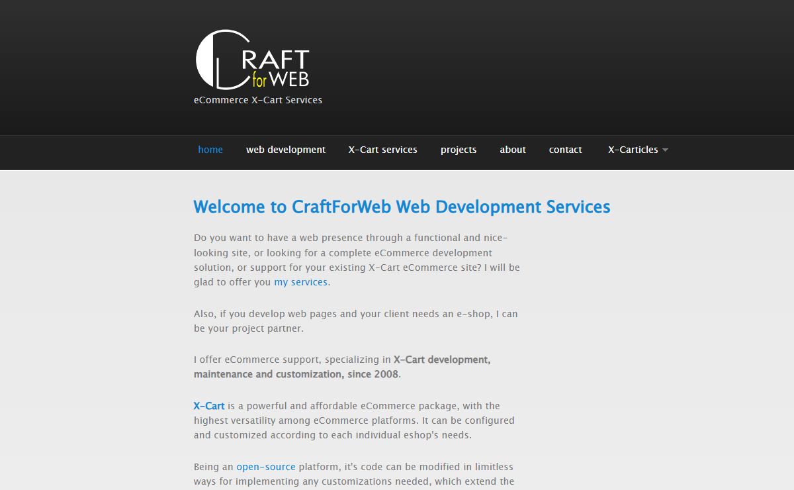The height and width of the screenshot is (490, 794).
Task: Navigate to the about page
Action: click(x=513, y=150)
